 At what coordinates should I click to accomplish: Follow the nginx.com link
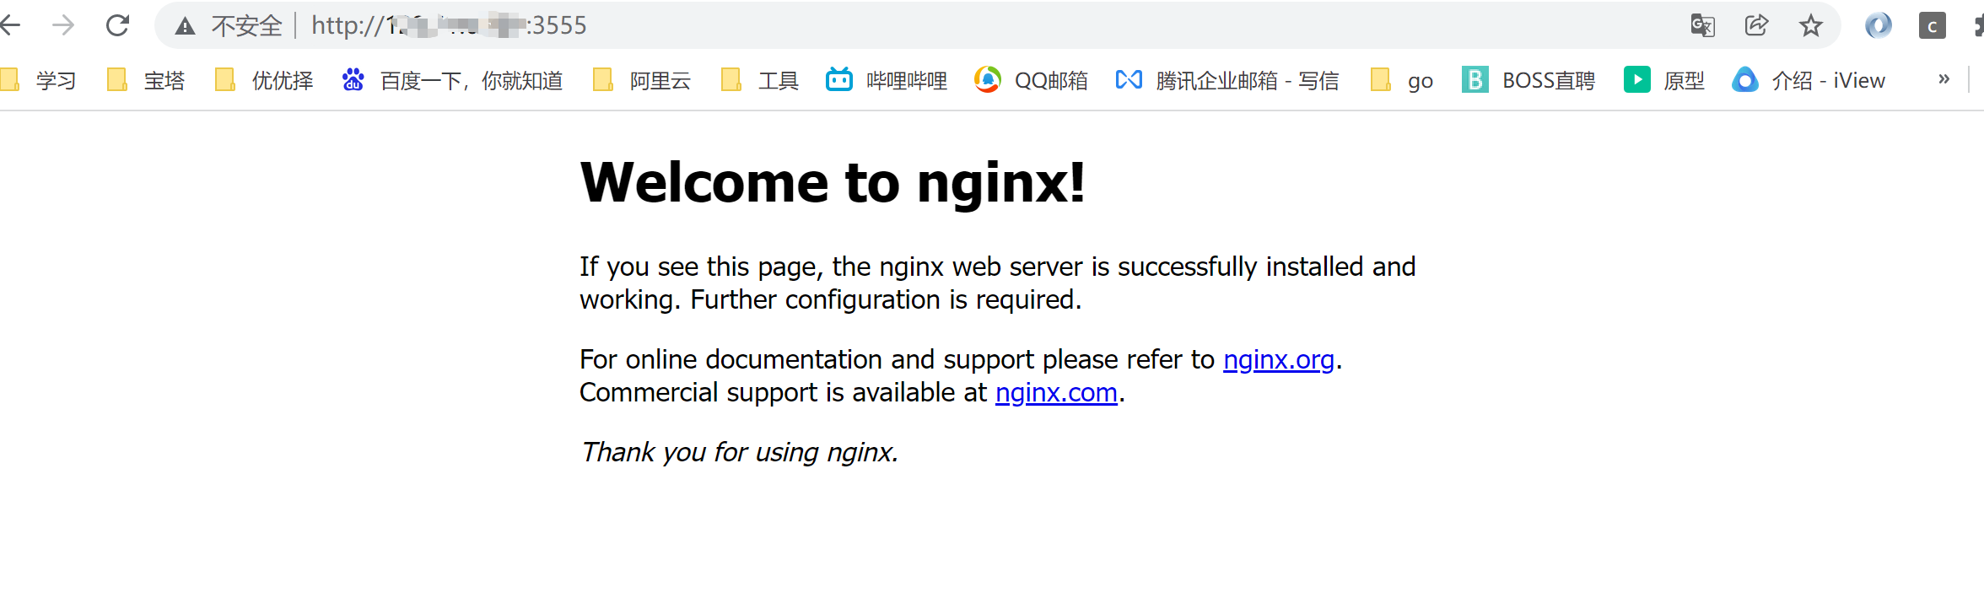(1056, 392)
